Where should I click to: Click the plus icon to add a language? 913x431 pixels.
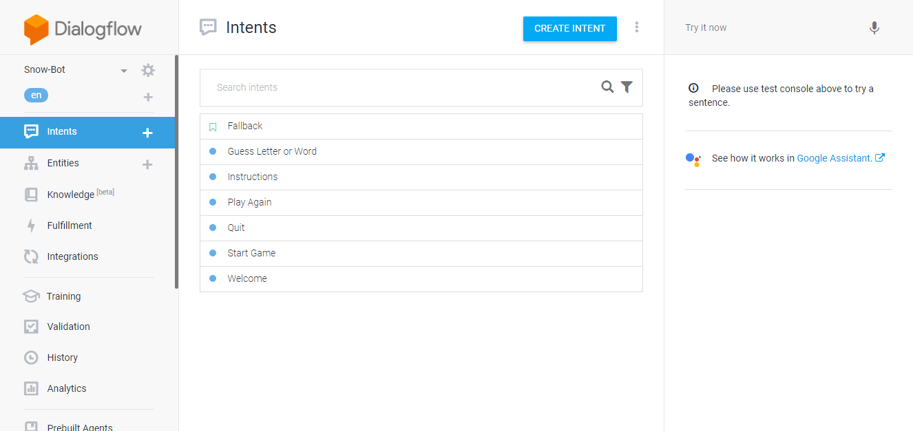[148, 97]
